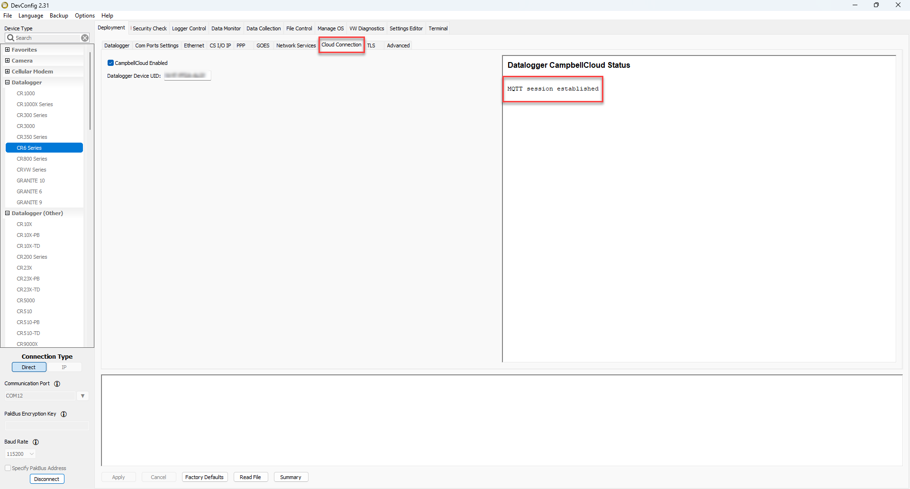Open the File menu

pos(8,16)
